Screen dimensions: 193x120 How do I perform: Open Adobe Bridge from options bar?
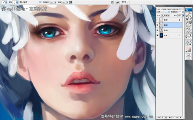117,2
